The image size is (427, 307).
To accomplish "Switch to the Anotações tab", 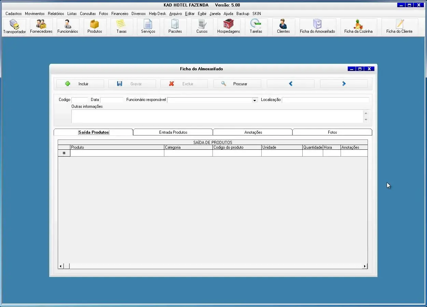I will pyautogui.click(x=253, y=132).
